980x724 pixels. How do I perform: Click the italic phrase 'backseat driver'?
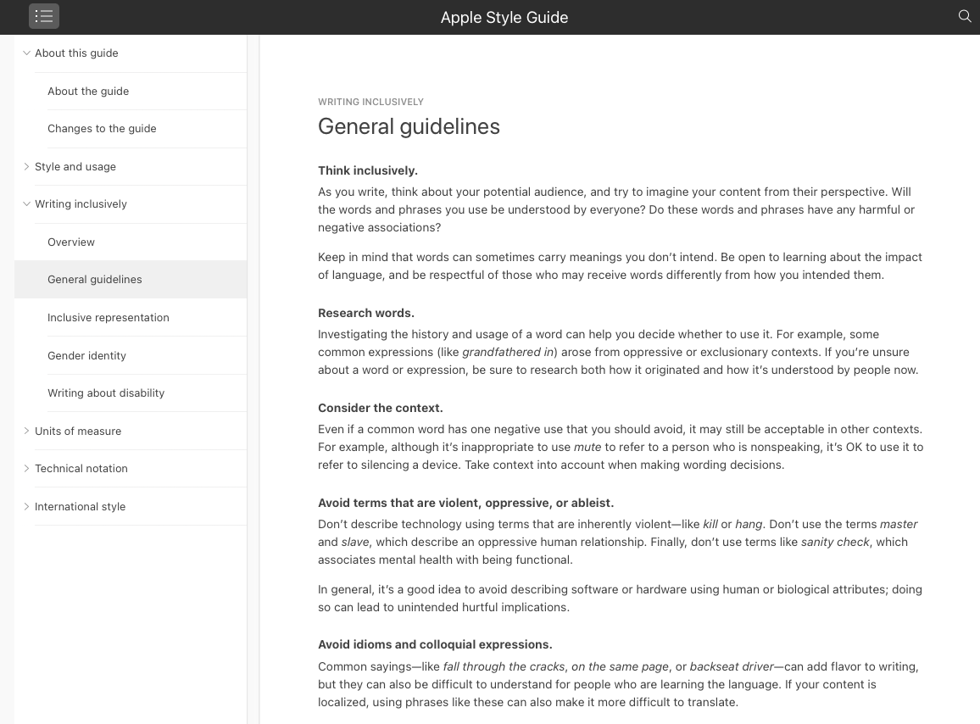point(732,666)
